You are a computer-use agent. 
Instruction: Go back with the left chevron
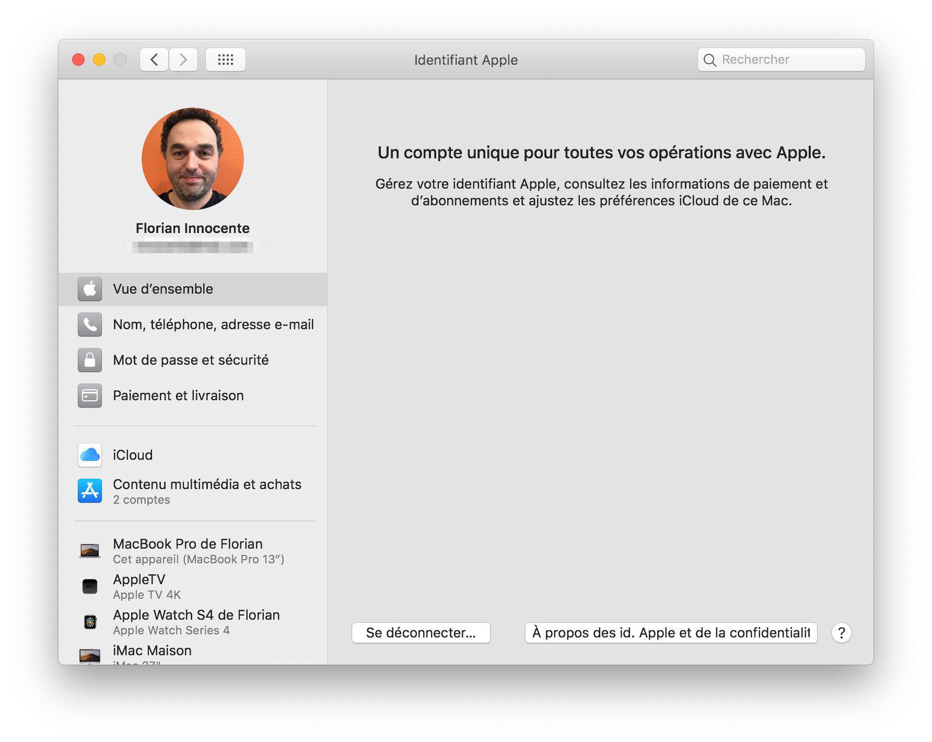(154, 60)
